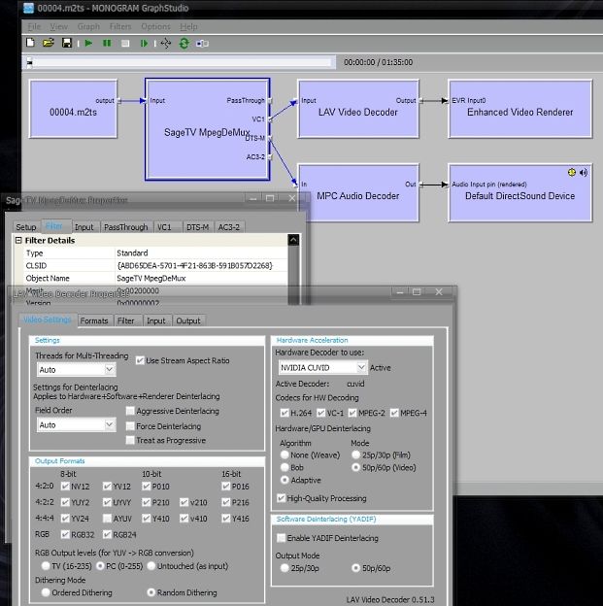Click the green Refresh graph icon
This screenshot has width=603, height=606.
pyautogui.click(x=184, y=44)
